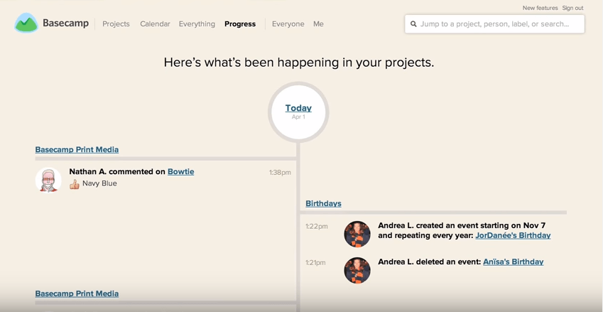Open Andrea L.'s avatar at 1:22pm entry
The image size is (603, 312).
click(x=357, y=234)
